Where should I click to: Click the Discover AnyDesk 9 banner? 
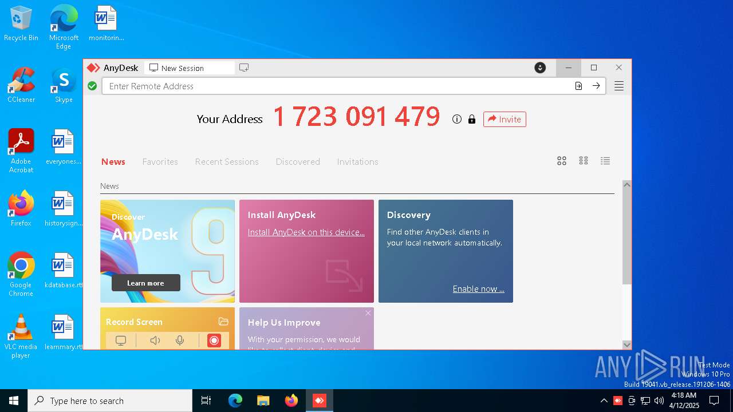(167, 251)
